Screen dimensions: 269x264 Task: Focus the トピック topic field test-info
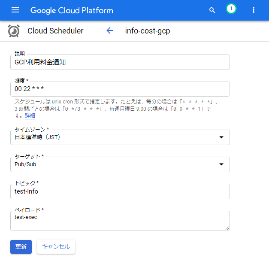tap(120, 191)
